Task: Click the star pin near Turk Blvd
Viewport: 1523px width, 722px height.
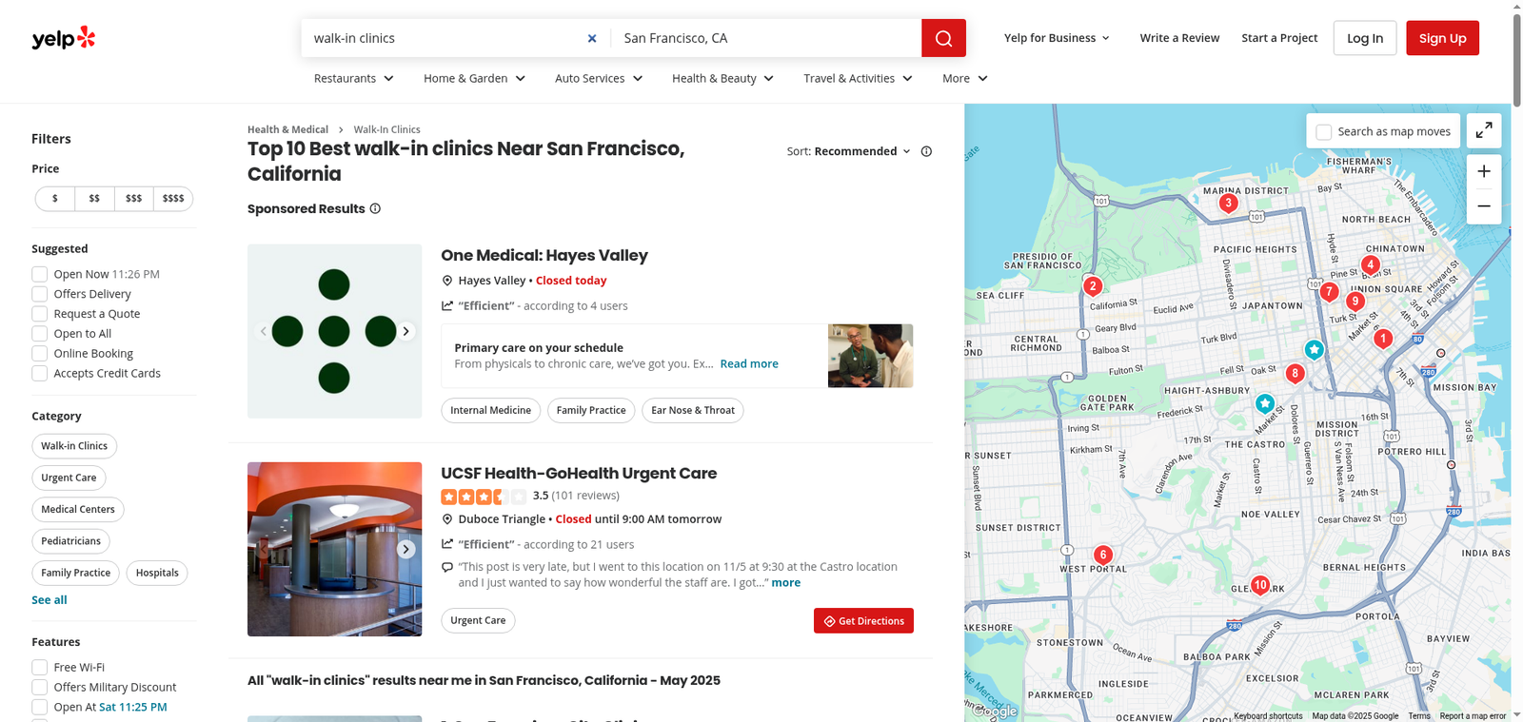Action: pos(1315,349)
